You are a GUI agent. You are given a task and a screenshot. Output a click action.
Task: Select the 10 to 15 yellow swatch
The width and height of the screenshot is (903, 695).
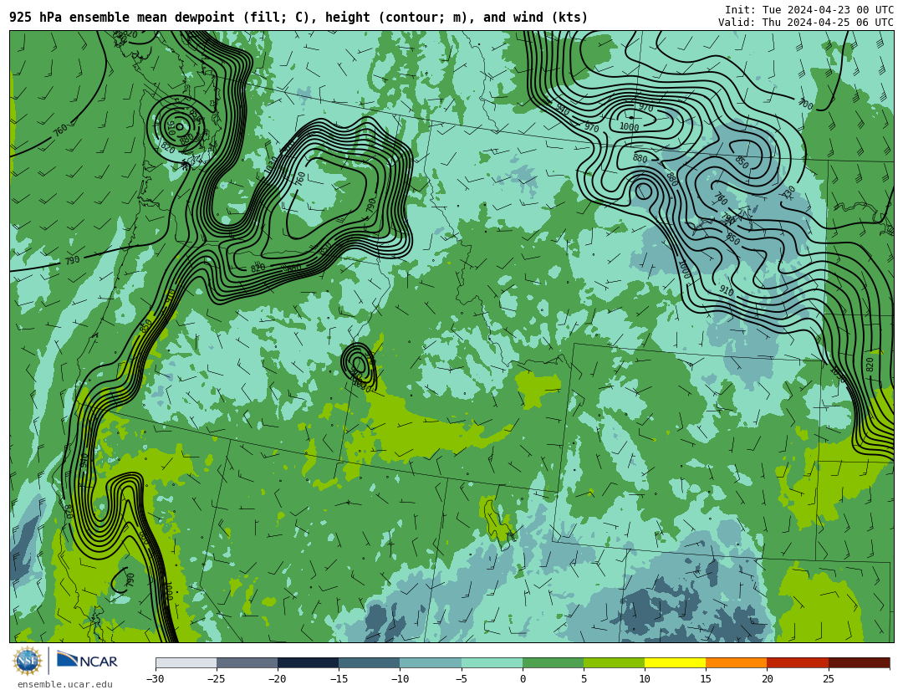675,662
